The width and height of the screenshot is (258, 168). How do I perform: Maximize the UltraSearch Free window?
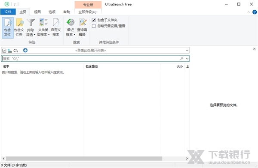(x=239, y=4)
